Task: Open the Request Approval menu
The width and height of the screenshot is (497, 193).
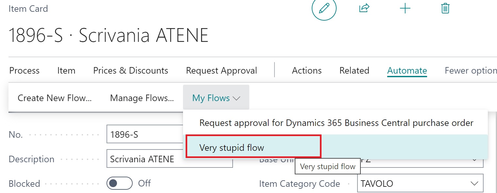Action: pos(222,71)
